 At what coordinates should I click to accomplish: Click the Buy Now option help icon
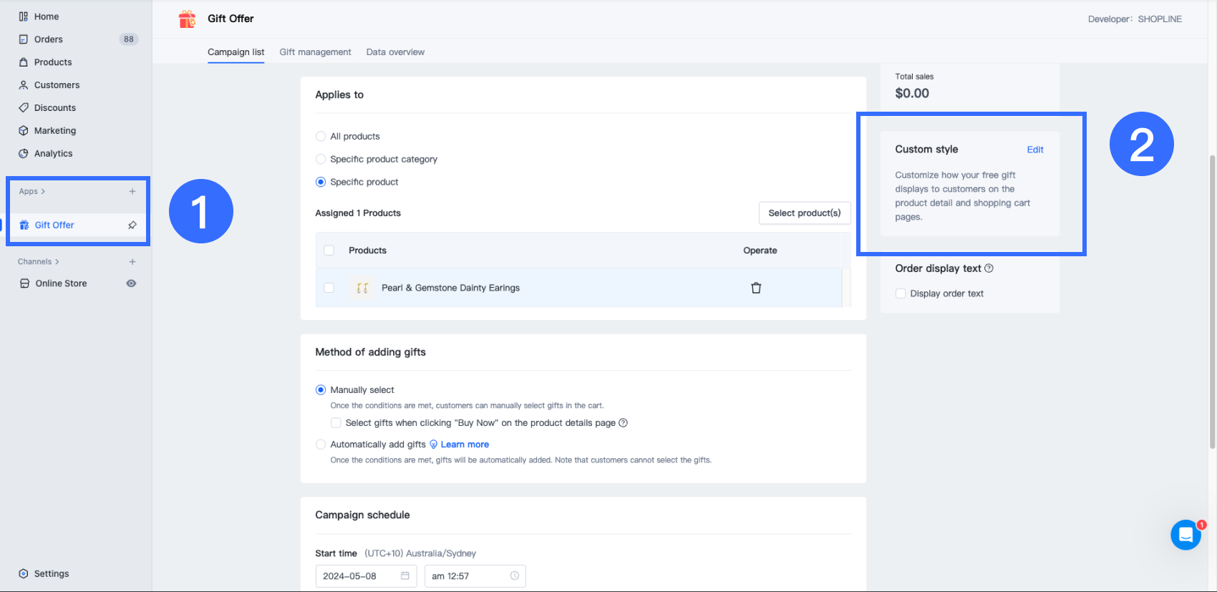tap(623, 423)
